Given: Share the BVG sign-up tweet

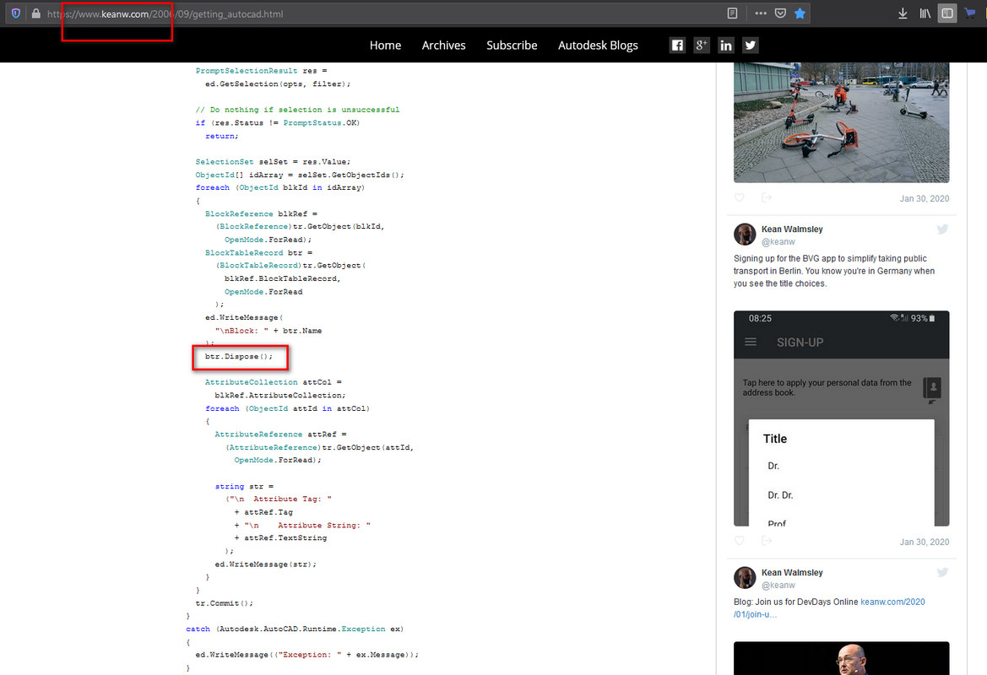Looking at the screenshot, I should 766,540.
